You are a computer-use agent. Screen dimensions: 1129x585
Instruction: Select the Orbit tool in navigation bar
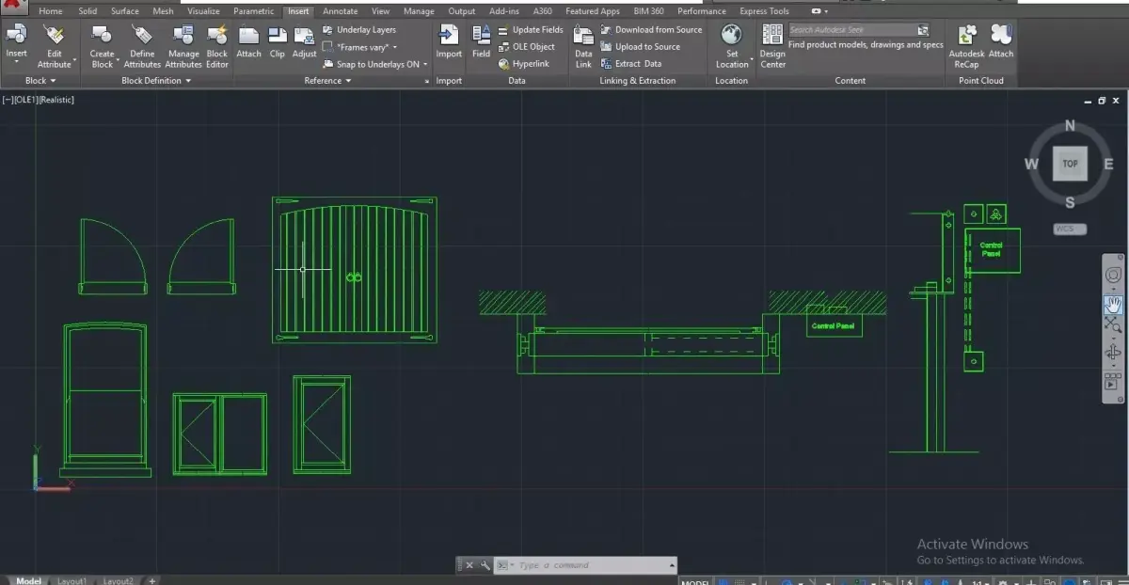(x=1112, y=353)
